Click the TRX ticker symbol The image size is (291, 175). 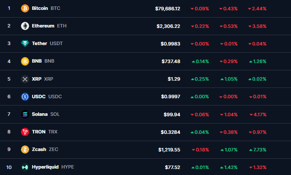coord(53,132)
